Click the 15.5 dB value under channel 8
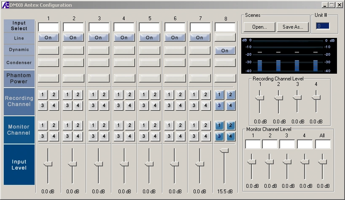Image resolution: width=345 pixels, height=200 pixels. 225,192
